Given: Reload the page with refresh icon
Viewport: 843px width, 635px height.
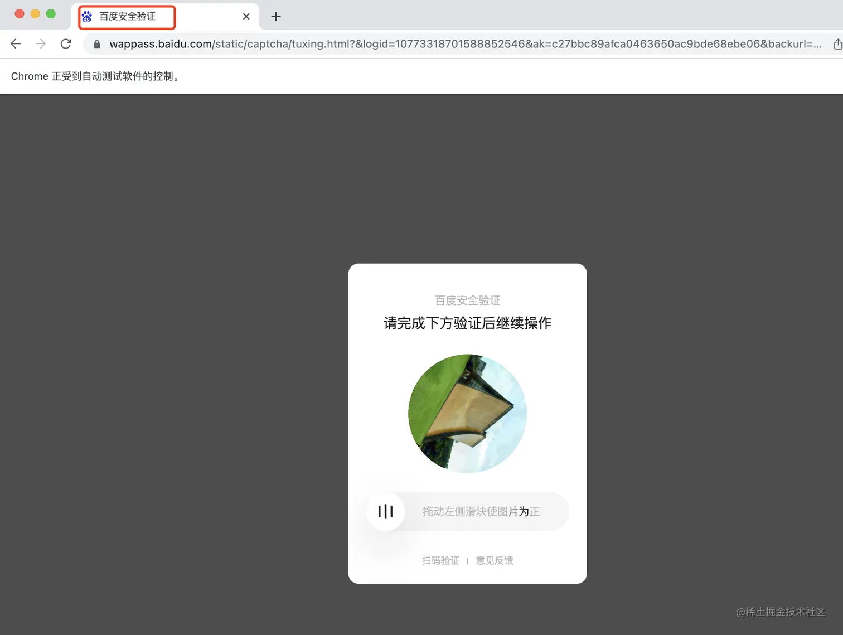Looking at the screenshot, I should point(66,44).
